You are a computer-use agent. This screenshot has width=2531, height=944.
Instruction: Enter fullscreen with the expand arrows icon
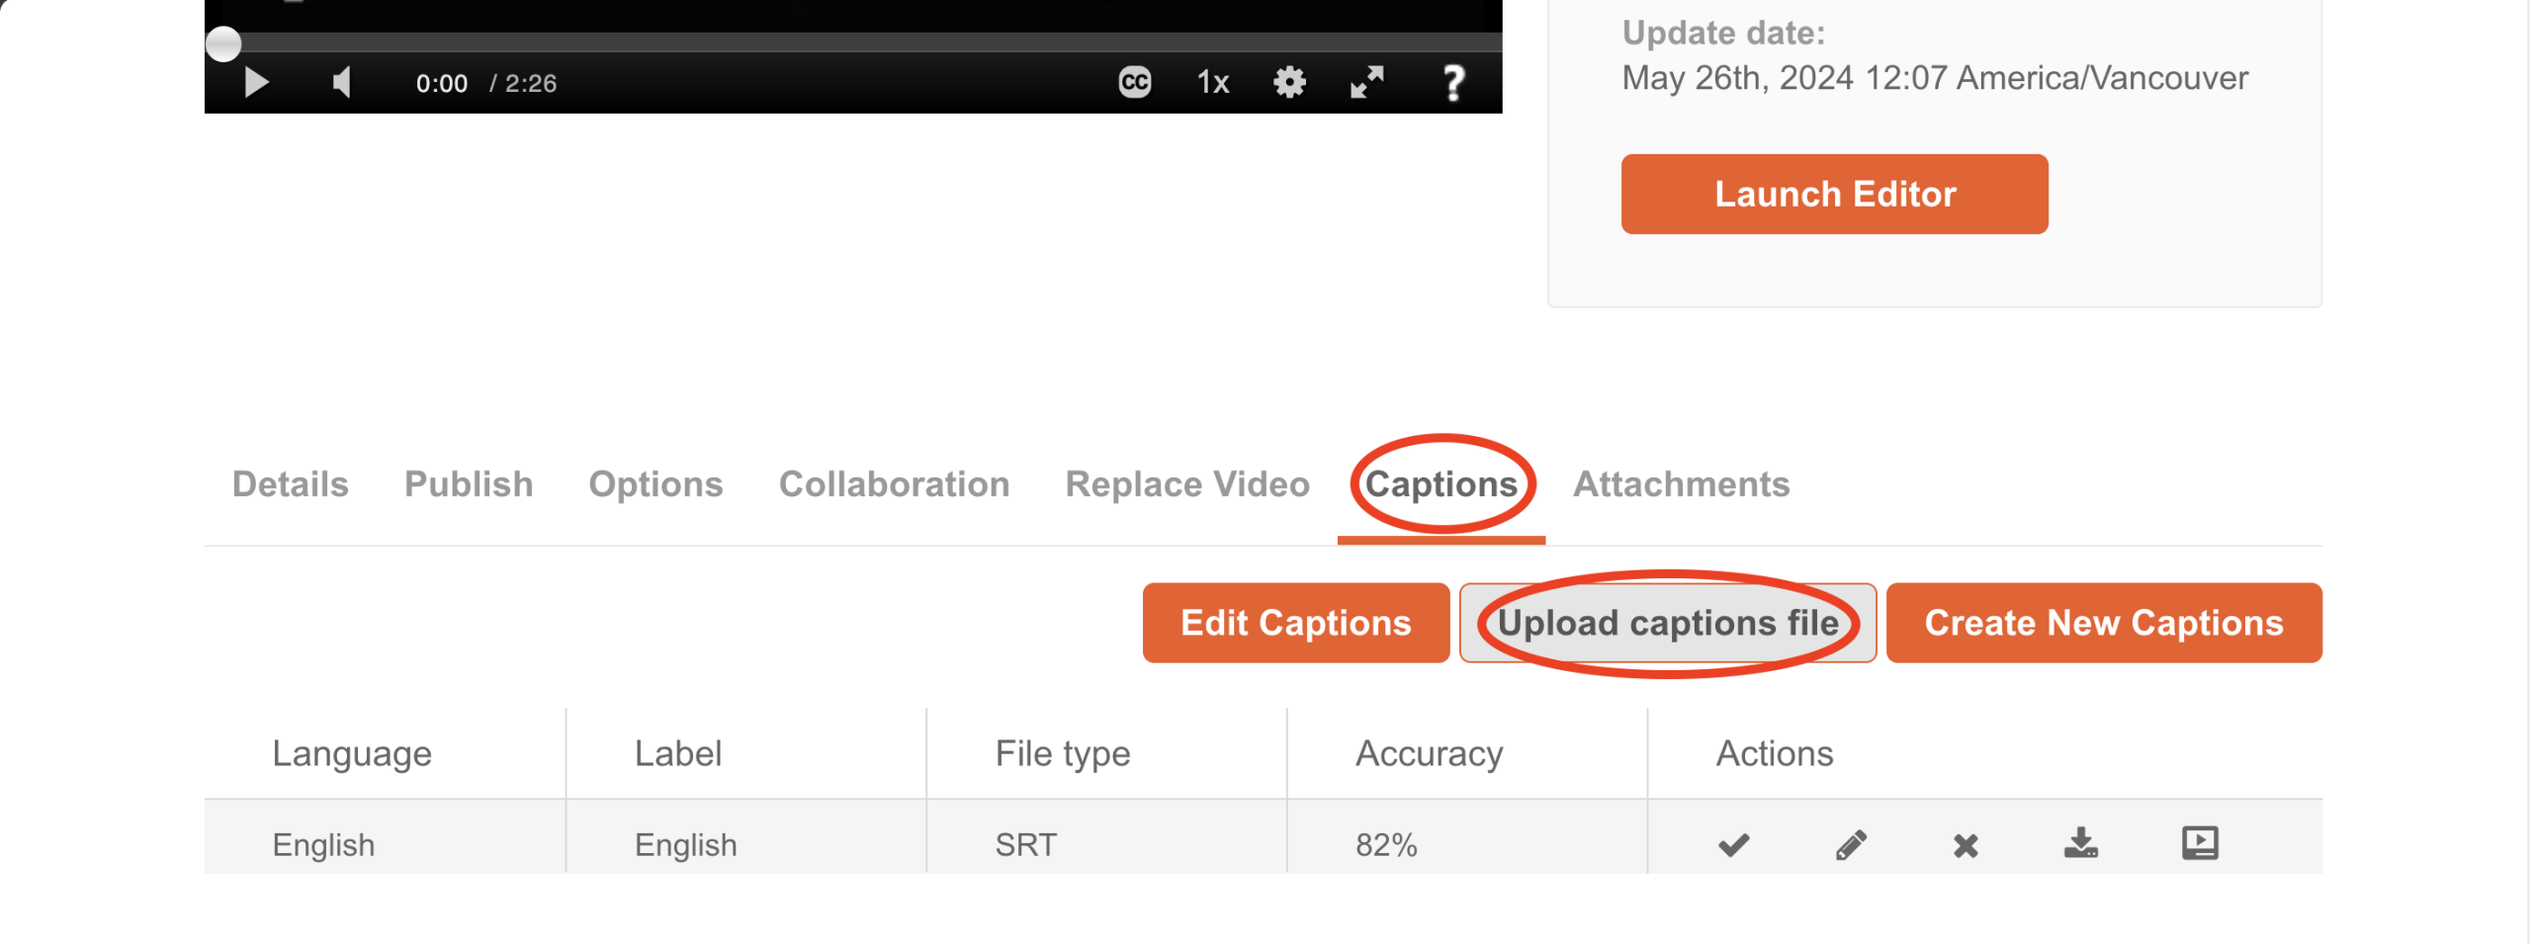[x=1367, y=82]
